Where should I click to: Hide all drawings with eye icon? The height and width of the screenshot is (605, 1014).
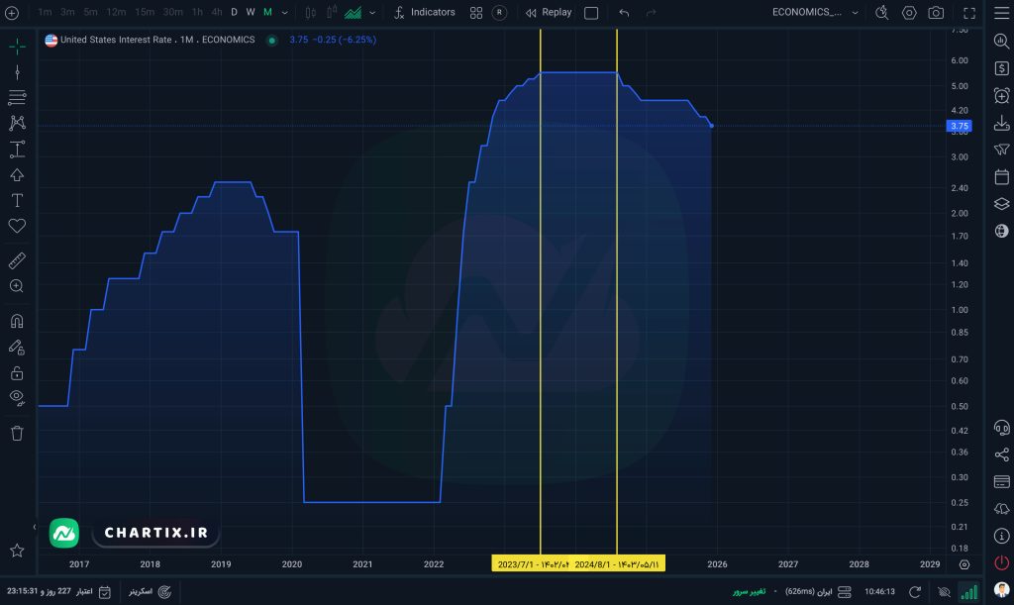point(17,397)
